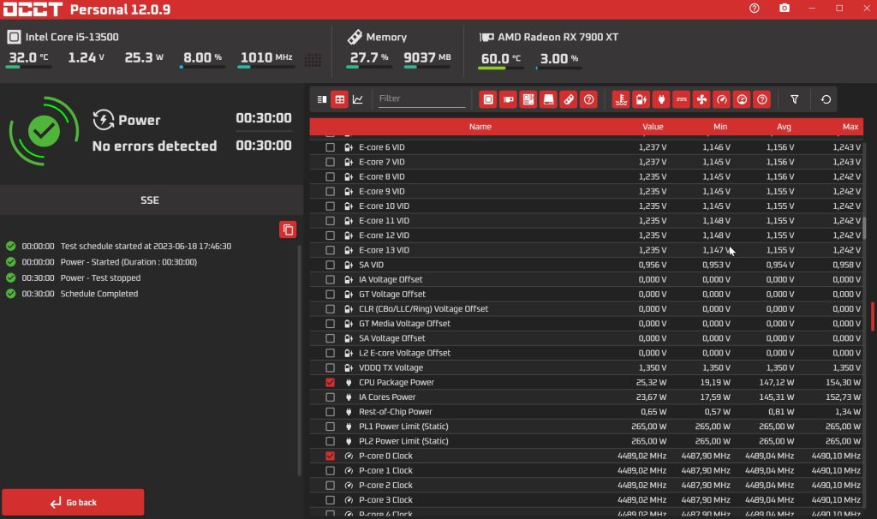Screen dimensions: 877x519
Task: Check the SA VID checkbox
Action: 330,265
